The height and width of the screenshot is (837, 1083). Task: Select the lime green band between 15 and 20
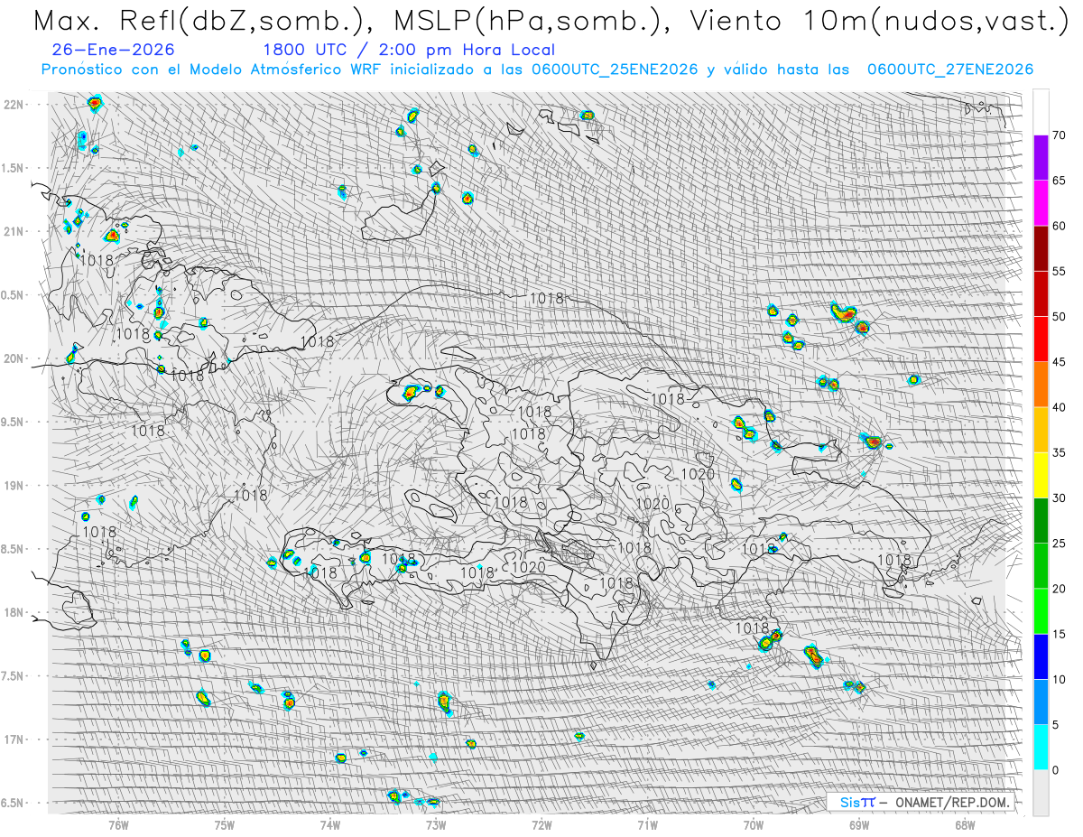pos(1041,611)
